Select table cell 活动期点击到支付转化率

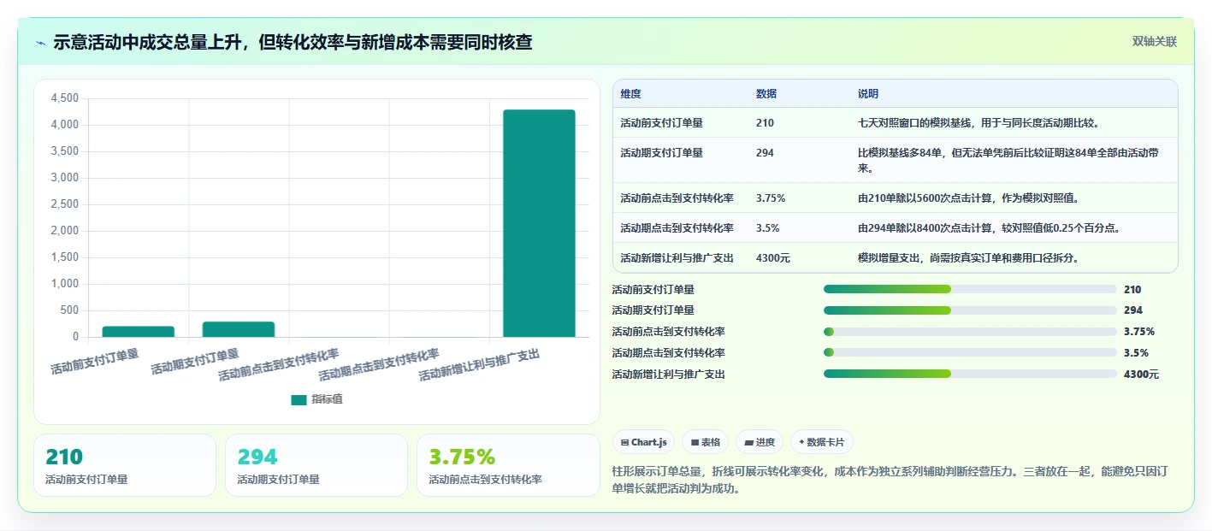pos(677,228)
